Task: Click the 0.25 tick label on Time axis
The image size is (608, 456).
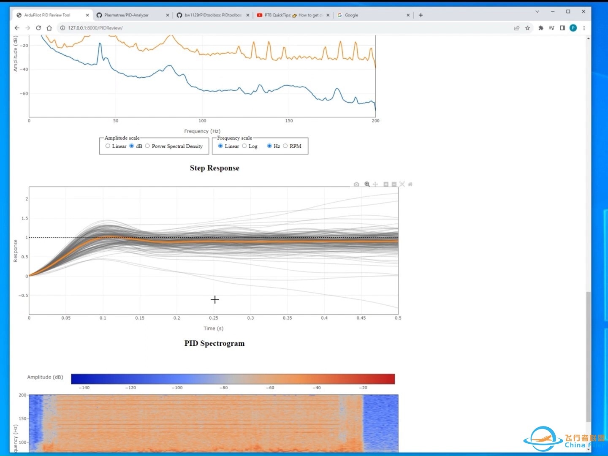Action: point(214,318)
